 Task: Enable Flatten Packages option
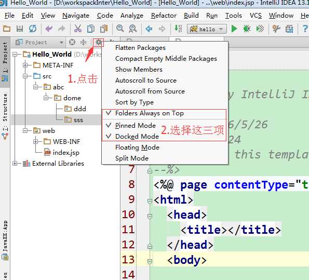pyautogui.click(x=165, y=48)
